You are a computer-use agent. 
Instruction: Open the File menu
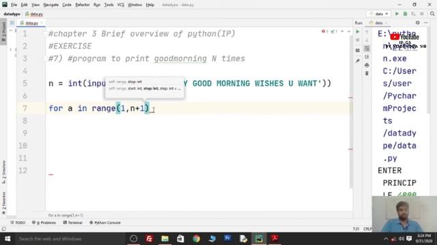tap(14, 5)
